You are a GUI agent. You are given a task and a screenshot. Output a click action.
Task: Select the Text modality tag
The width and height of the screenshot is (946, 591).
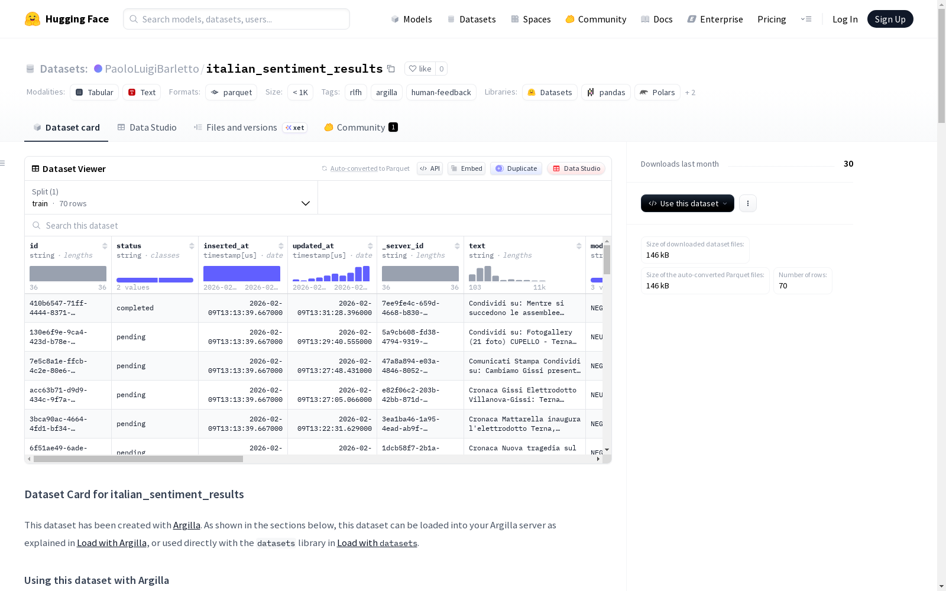(142, 92)
